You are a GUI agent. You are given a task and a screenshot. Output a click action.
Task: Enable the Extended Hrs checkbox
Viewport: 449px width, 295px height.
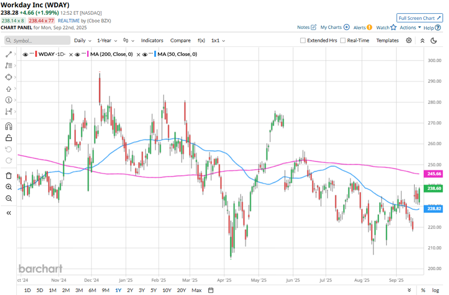[303, 41]
